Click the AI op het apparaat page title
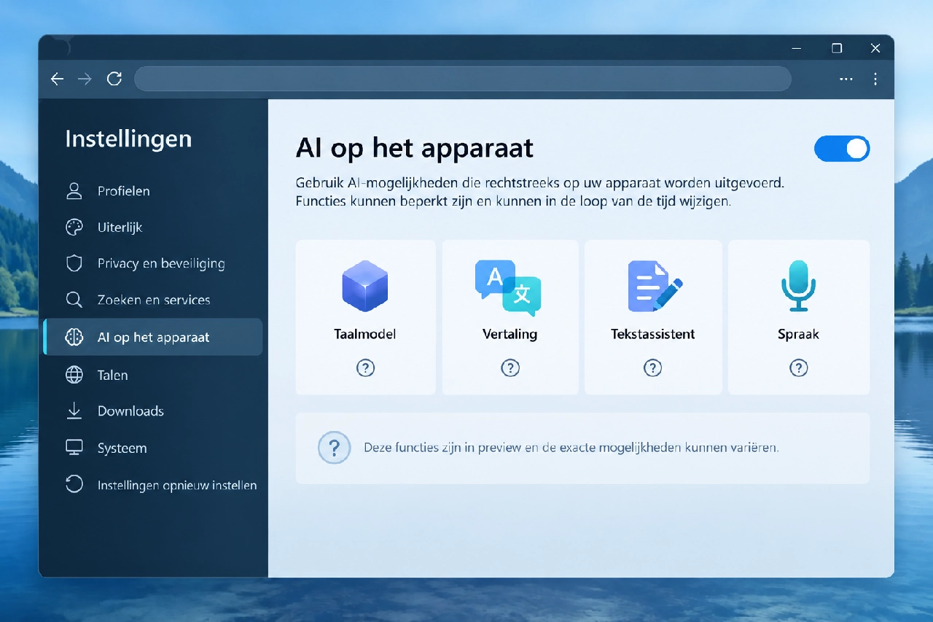 [x=415, y=148]
